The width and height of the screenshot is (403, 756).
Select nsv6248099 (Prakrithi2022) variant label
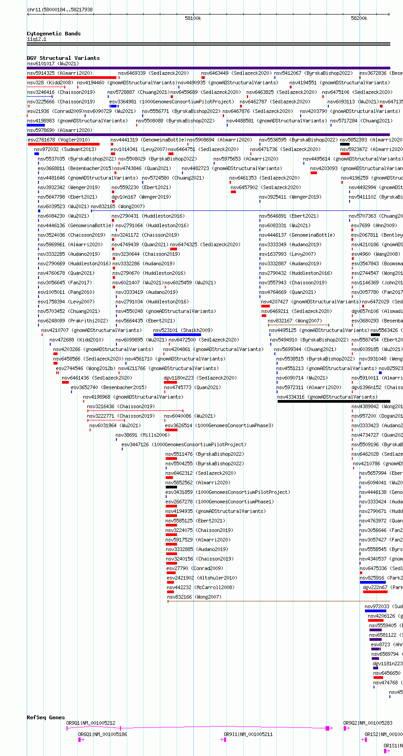(73, 321)
